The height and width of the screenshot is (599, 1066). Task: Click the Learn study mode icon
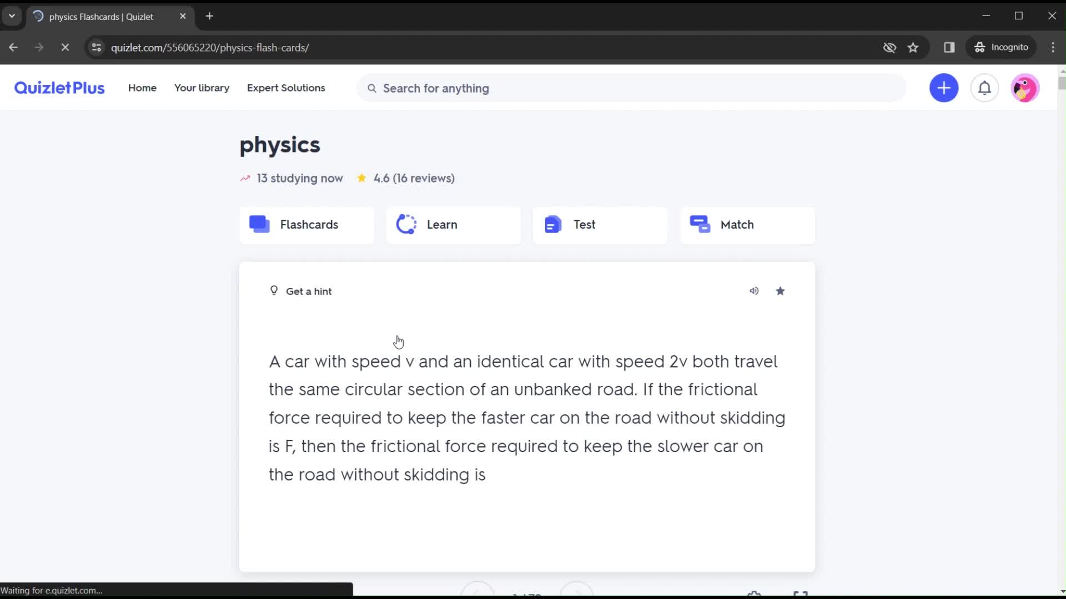tap(406, 225)
